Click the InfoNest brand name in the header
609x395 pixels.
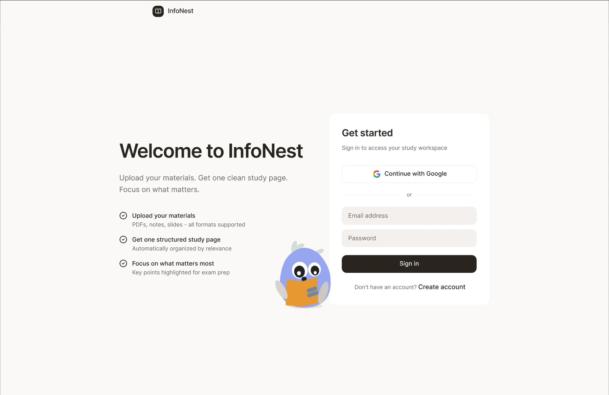coord(180,11)
